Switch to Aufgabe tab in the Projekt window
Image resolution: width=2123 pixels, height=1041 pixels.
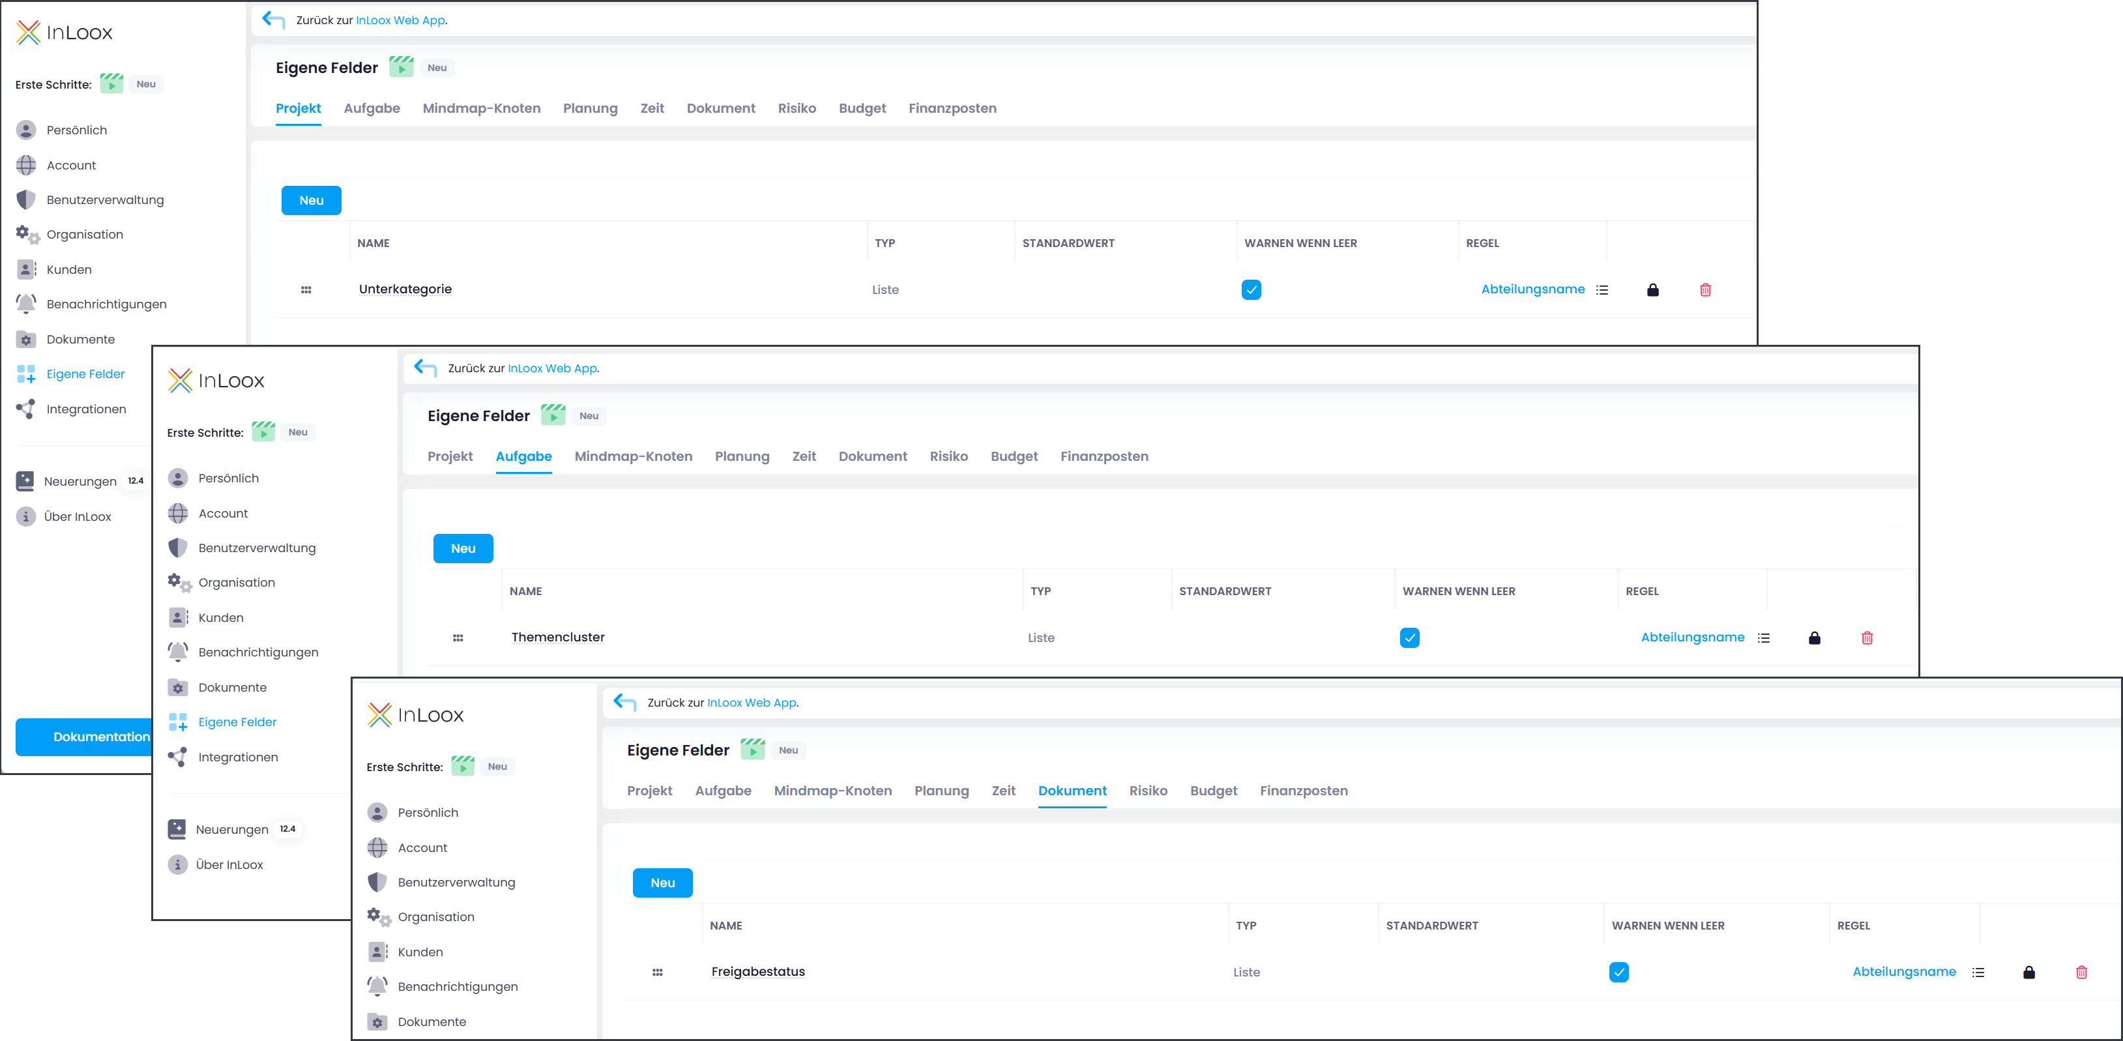click(372, 108)
